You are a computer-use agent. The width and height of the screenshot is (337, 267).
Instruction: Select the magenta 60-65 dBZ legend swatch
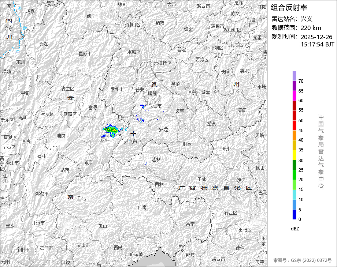point(295,95)
